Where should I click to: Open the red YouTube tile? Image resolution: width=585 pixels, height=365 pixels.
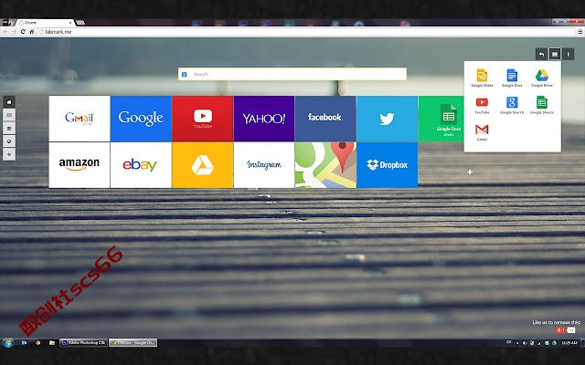point(203,119)
